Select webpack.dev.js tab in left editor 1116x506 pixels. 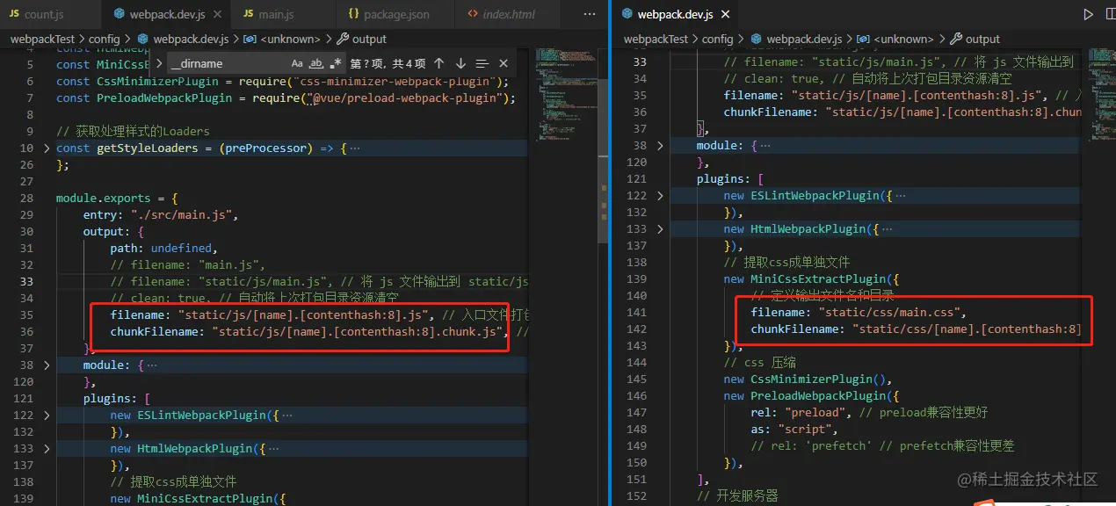(x=167, y=14)
